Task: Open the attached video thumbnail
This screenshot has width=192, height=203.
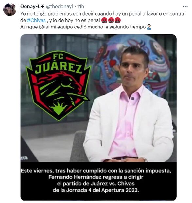Action: [98, 118]
